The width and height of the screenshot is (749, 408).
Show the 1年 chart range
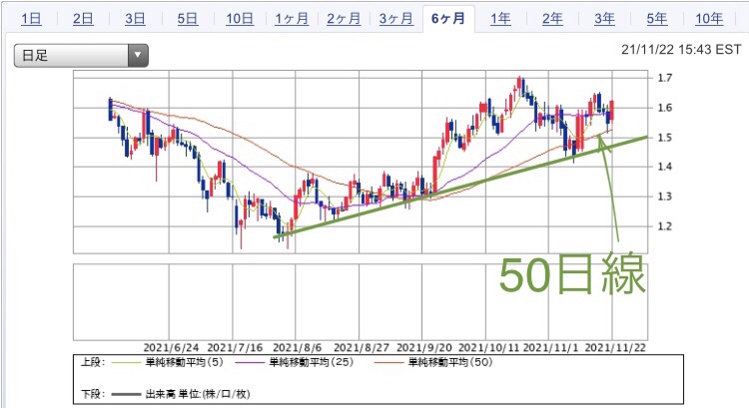click(x=500, y=19)
